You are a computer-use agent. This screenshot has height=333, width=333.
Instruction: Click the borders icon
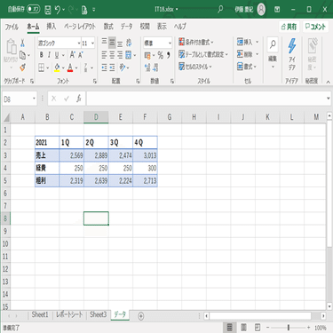[x=42, y=67]
